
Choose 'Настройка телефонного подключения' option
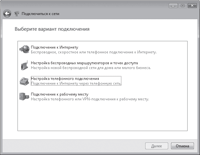[x=65, y=79]
